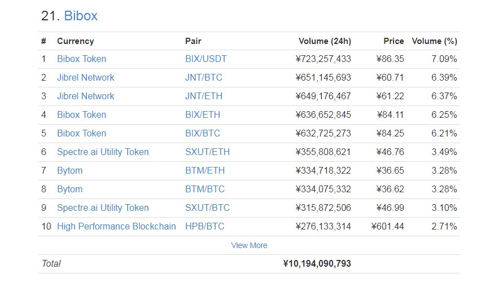Select the volume ¥334,718,322
The height and width of the screenshot is (287, 494).
323,170
